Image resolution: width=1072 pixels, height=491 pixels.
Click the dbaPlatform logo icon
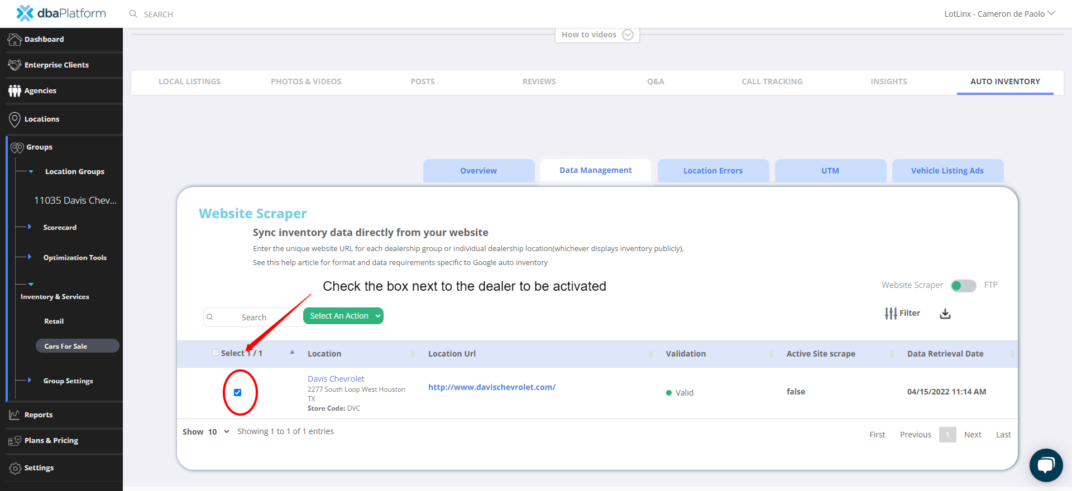pyautogui.click(x=25, y=13)
